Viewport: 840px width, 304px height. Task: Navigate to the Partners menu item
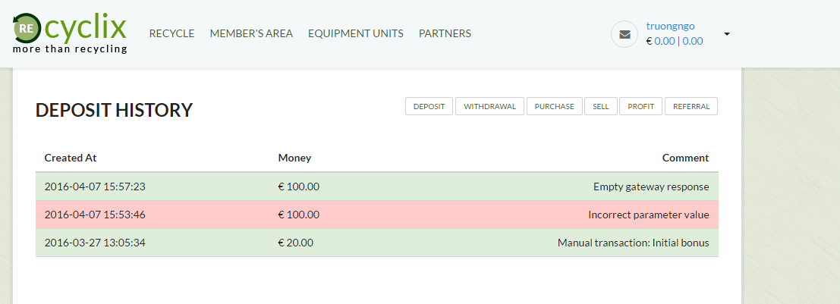[x=445, y=33]
